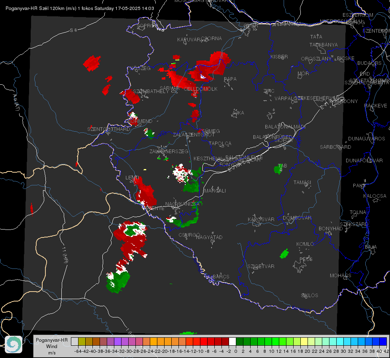Image resolution: width=390 pixels, height=358 pixels.
Task: Click the 'S 6' road label
Action: 73,30
